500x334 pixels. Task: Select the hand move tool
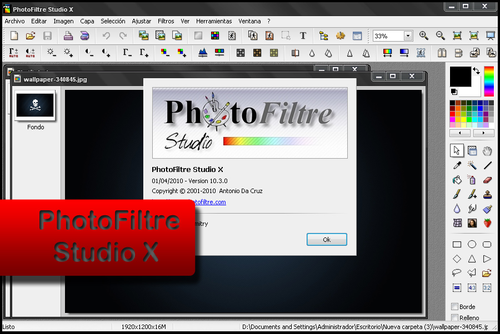(x=487, y=150)
